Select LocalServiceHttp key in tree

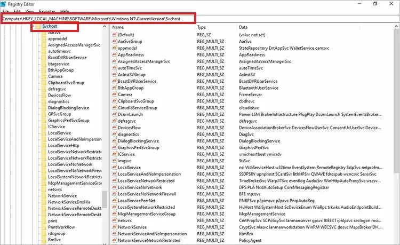pos(63,146)
